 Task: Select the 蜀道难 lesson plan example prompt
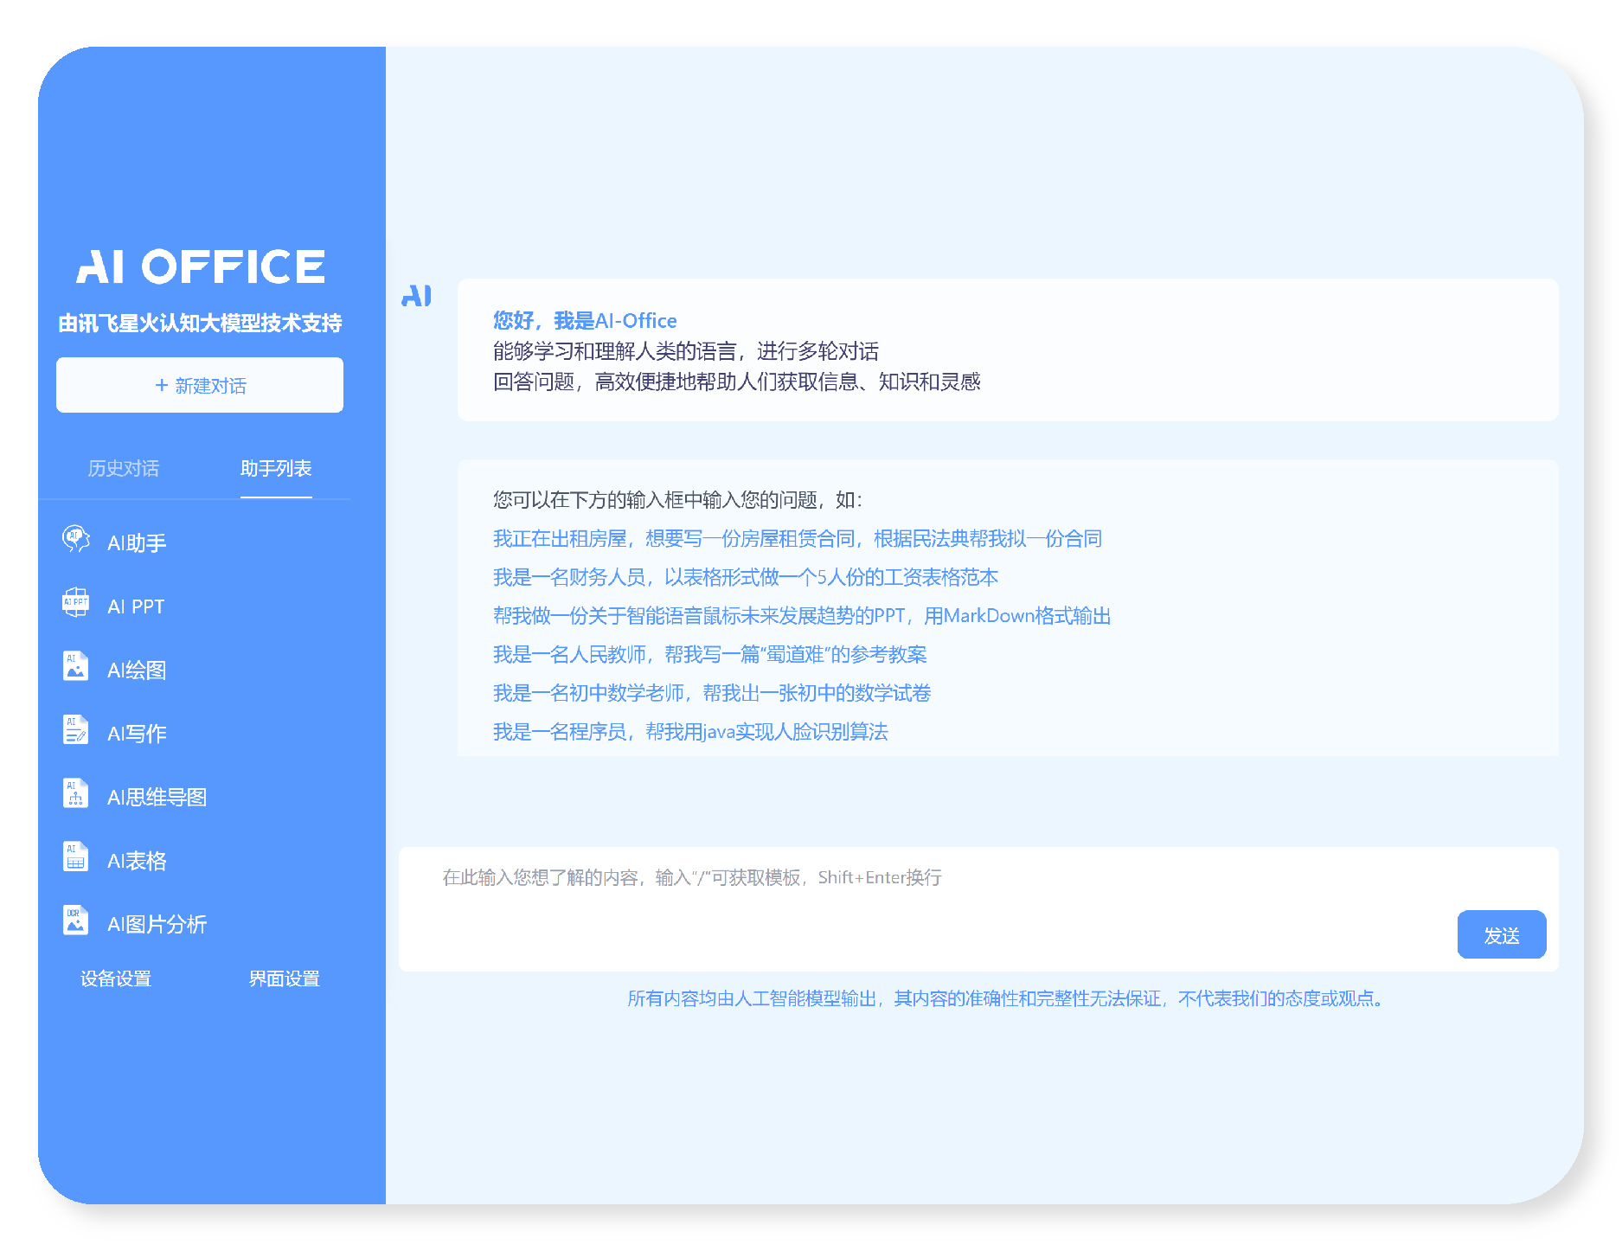[x=709, y=655]
